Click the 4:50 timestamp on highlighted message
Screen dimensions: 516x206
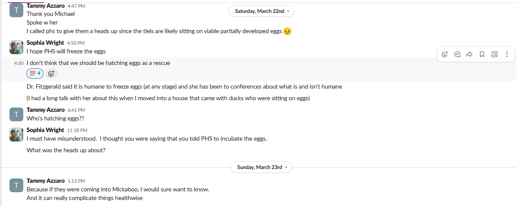point(18,63)
